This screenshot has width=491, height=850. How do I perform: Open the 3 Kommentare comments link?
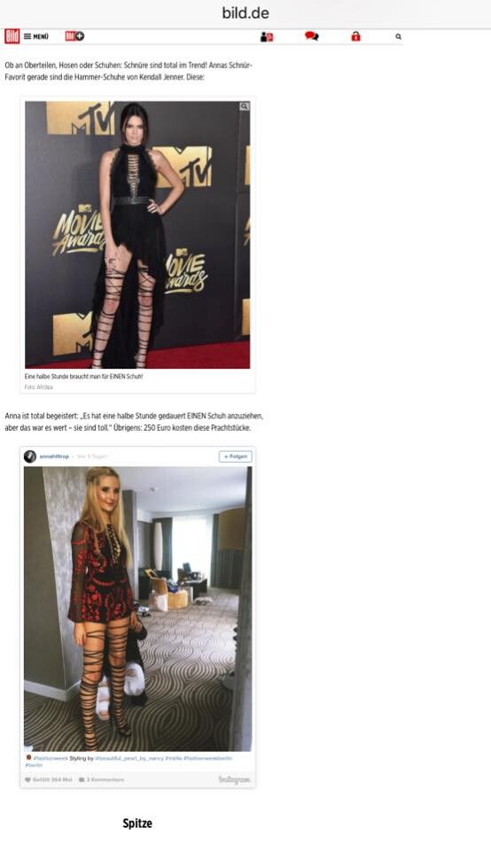(101, 779)
